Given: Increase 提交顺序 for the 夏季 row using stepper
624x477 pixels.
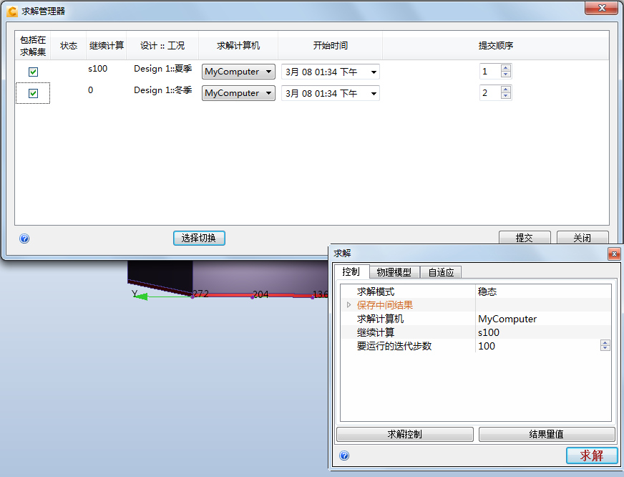Looking at the screenshot, I should [x=506, y=68].
